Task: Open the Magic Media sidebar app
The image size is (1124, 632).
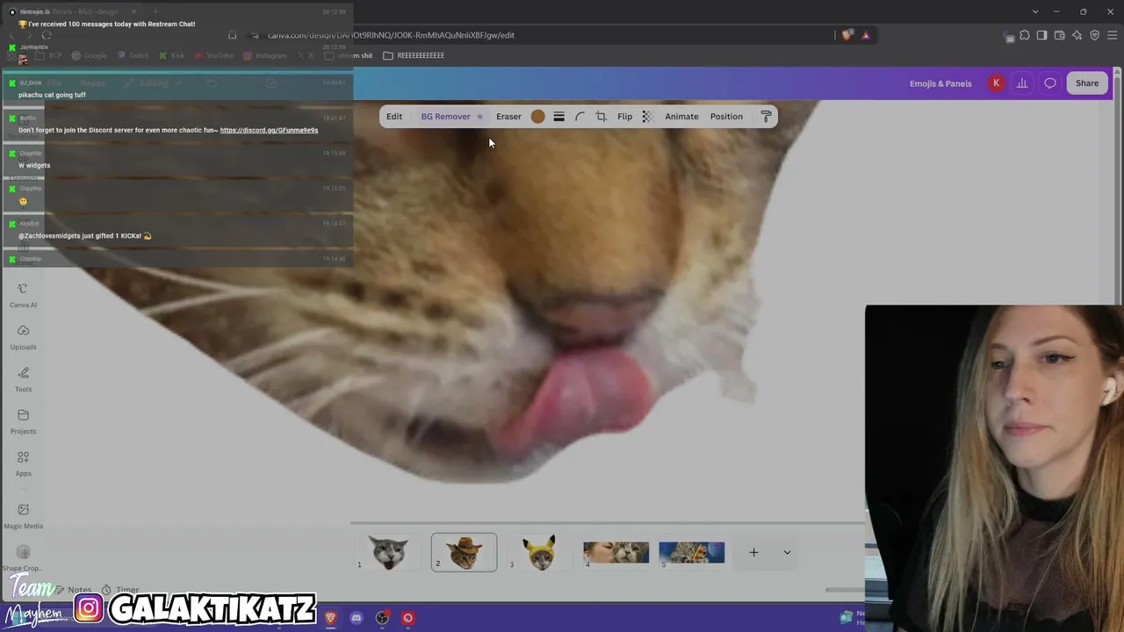Action: point(23,516)
